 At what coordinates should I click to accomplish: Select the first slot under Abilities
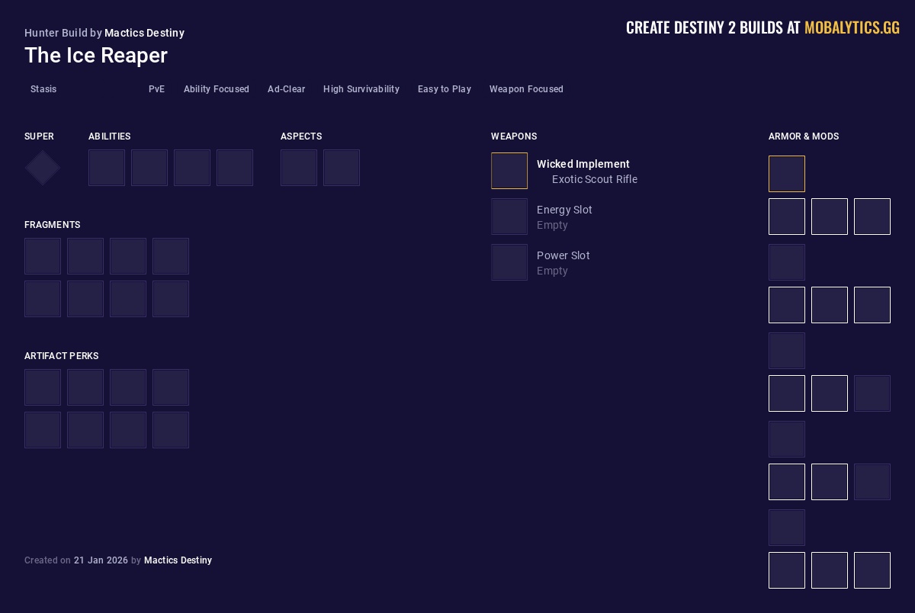click(107, 168)
